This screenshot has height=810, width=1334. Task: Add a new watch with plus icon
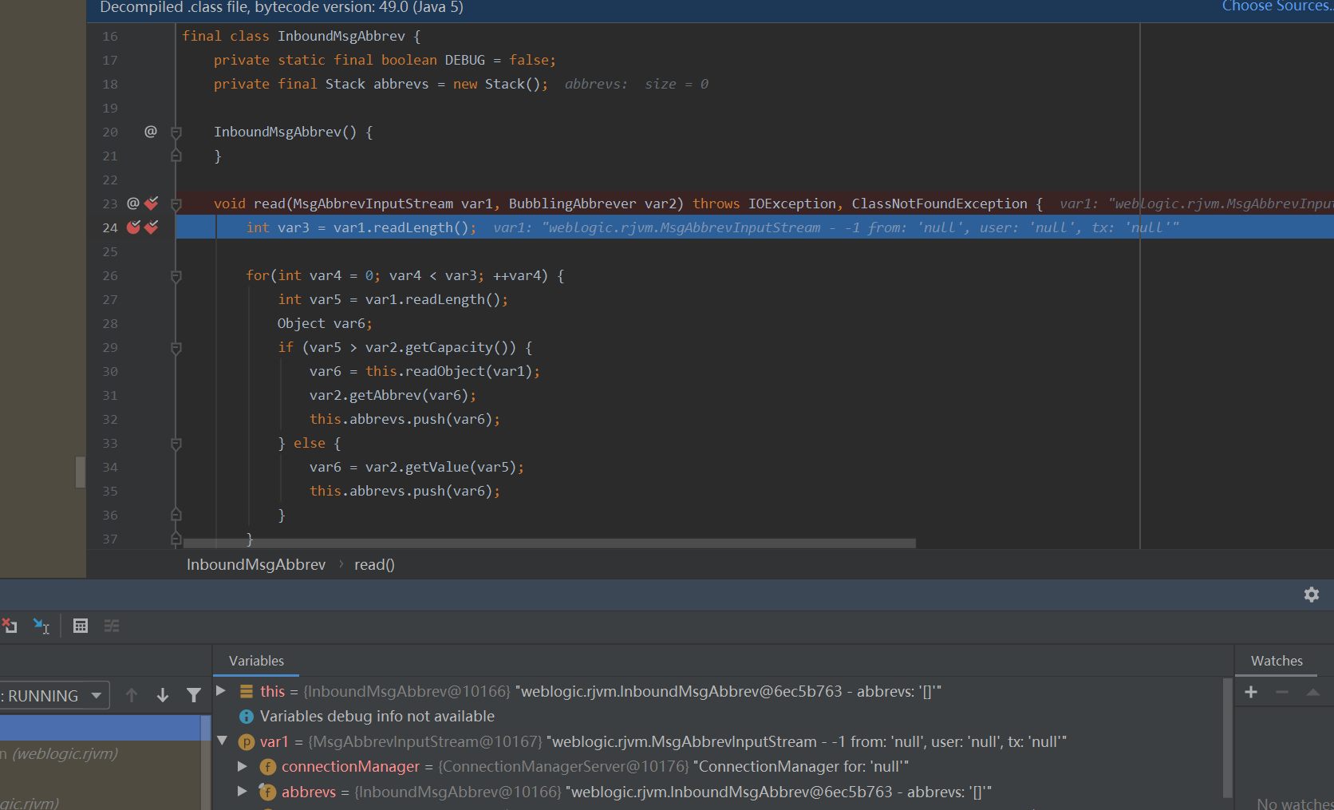[x=1251, y=692]
